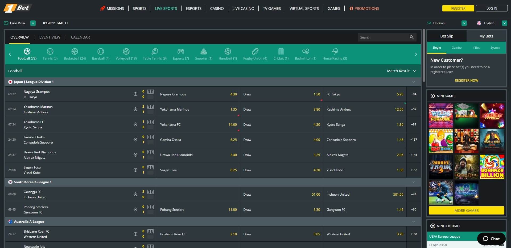Click the More Games button
The image size is (511, 248).
(466, 211)
